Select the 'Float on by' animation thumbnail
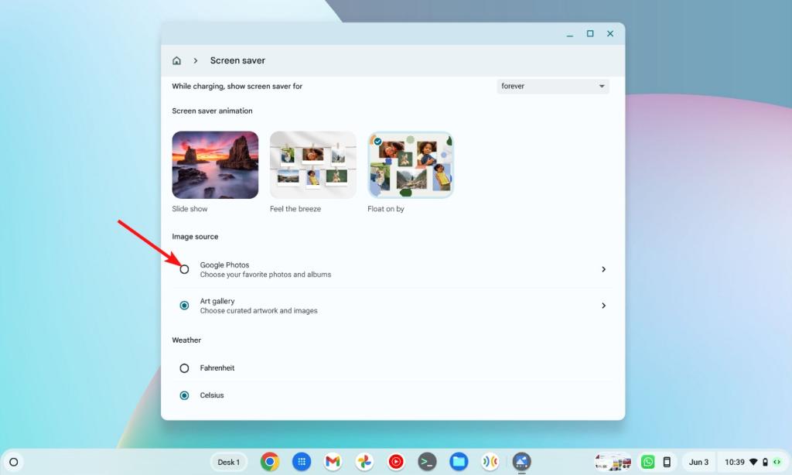Screen dimensions: 792x475 click(410, 164)
